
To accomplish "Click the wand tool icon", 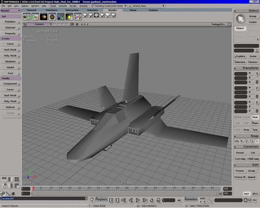I will point(8,193).
